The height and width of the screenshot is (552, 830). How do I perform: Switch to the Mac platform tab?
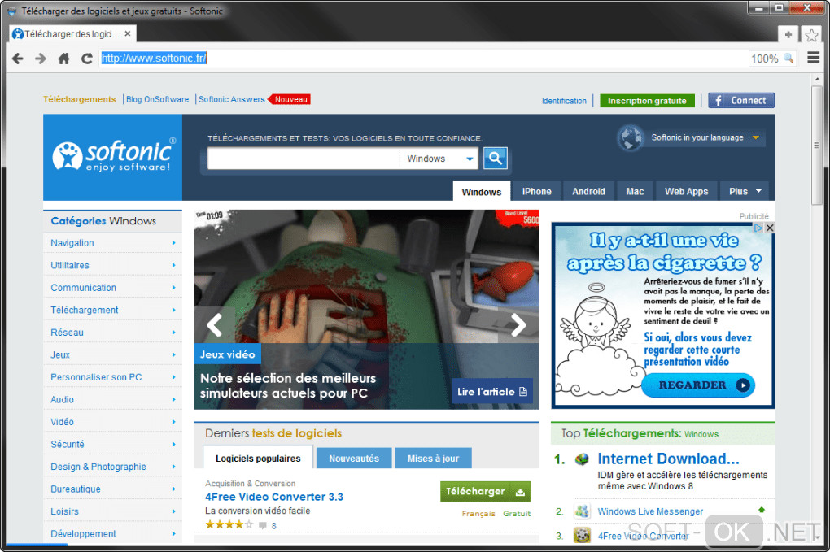point(636,191)
